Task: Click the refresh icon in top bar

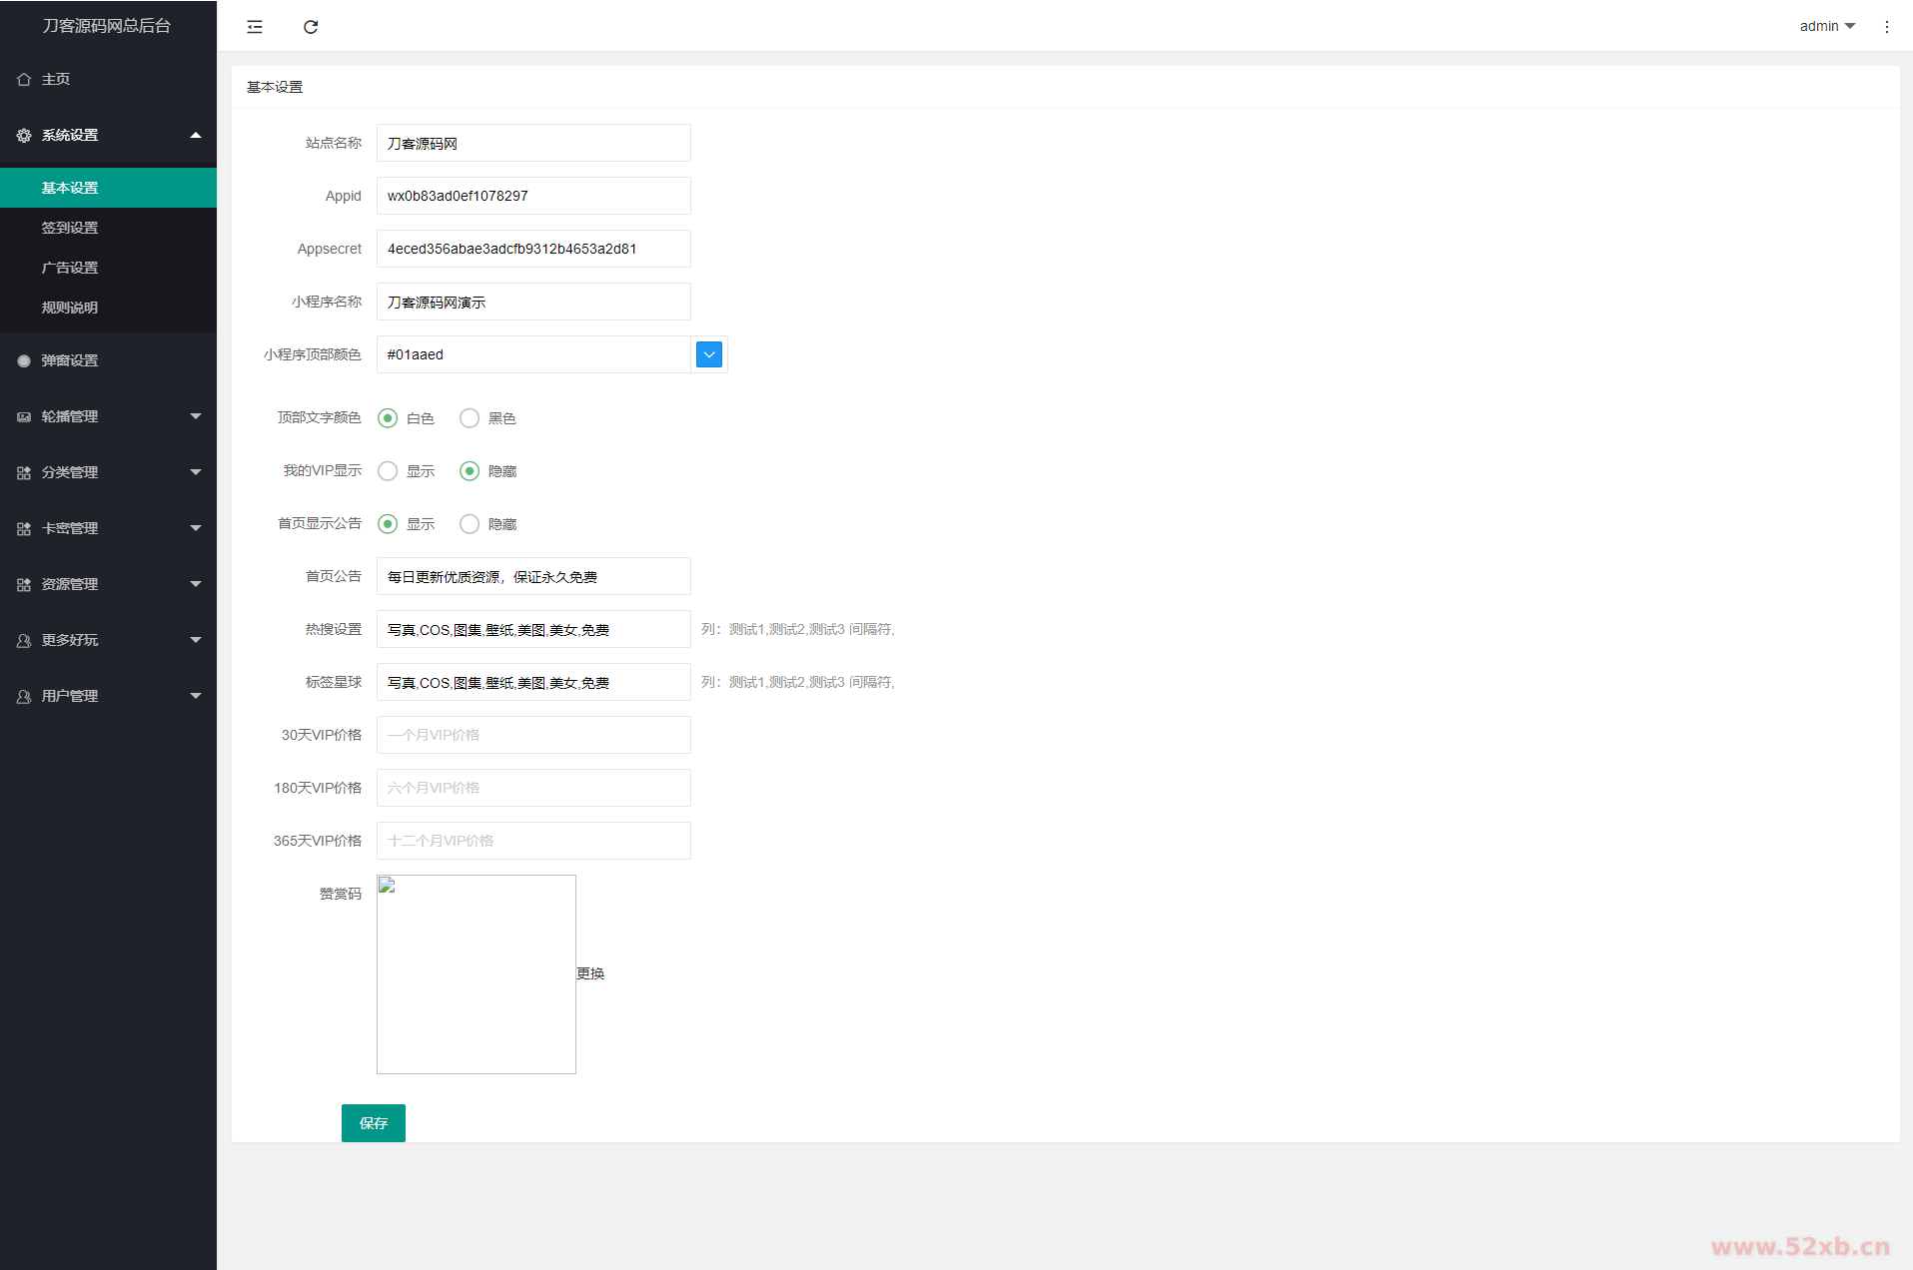Action: pyautogui.click(x=311, y=27)
